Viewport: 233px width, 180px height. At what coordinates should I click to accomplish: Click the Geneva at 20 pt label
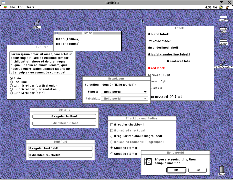coord(166,97)
